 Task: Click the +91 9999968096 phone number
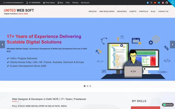pos(34,3)
